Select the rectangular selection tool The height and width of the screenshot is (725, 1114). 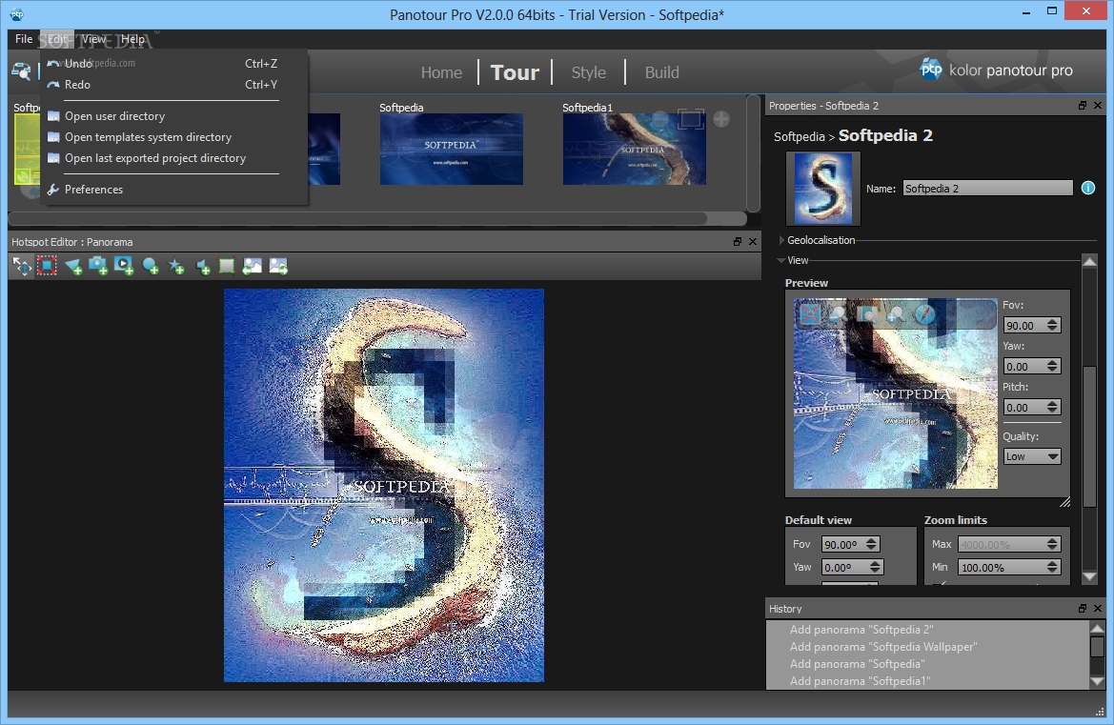point(47,267)
